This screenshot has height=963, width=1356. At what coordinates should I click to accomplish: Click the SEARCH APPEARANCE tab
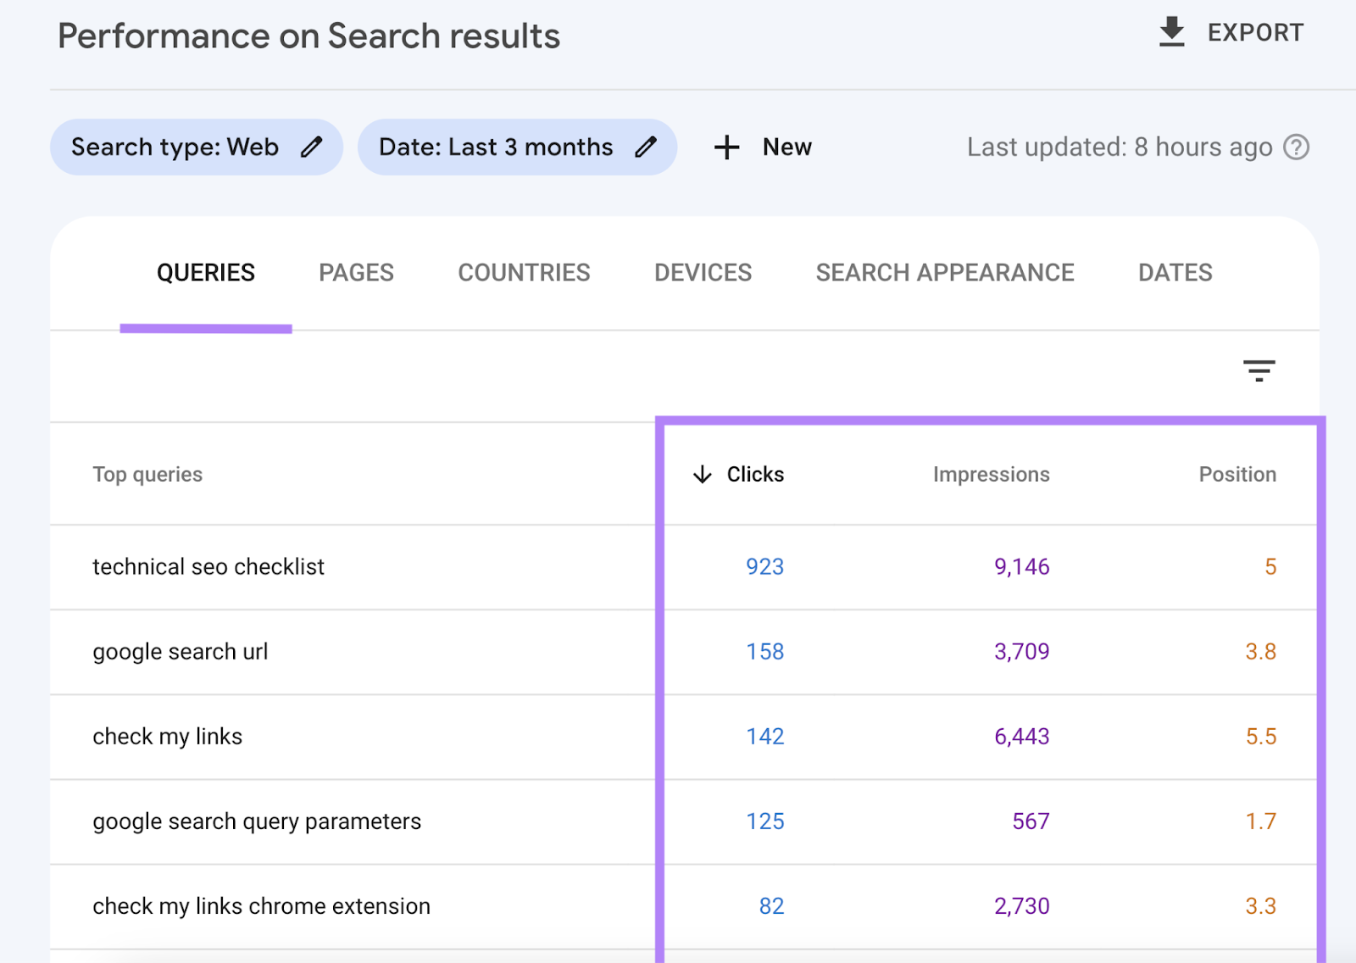click(x=945, y=272)
